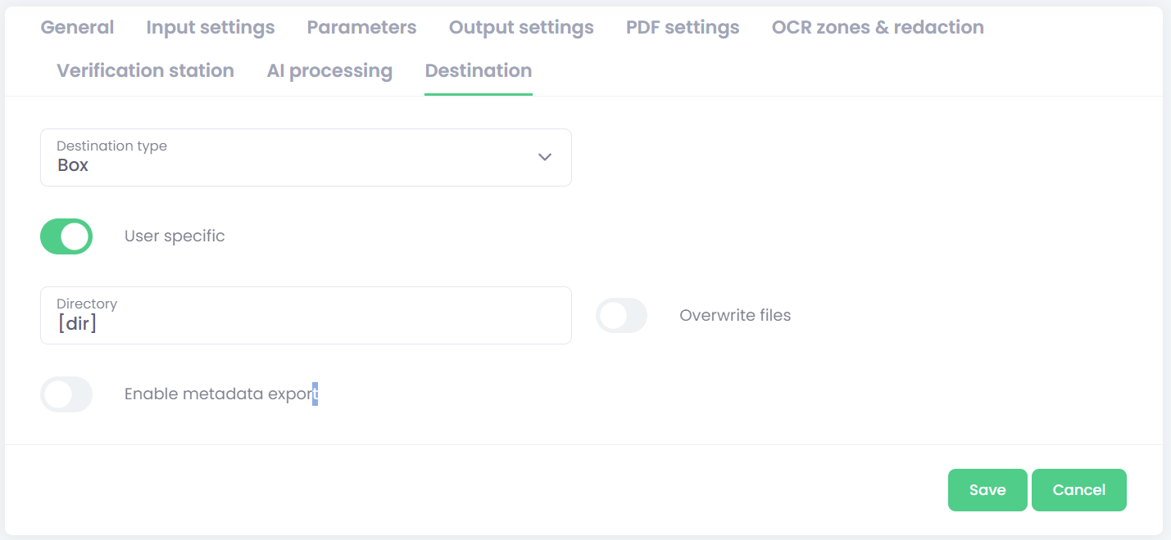Screen dimensions: 1171x540
Task: Click the Enable metadata export label
Action: pos(220,394)
